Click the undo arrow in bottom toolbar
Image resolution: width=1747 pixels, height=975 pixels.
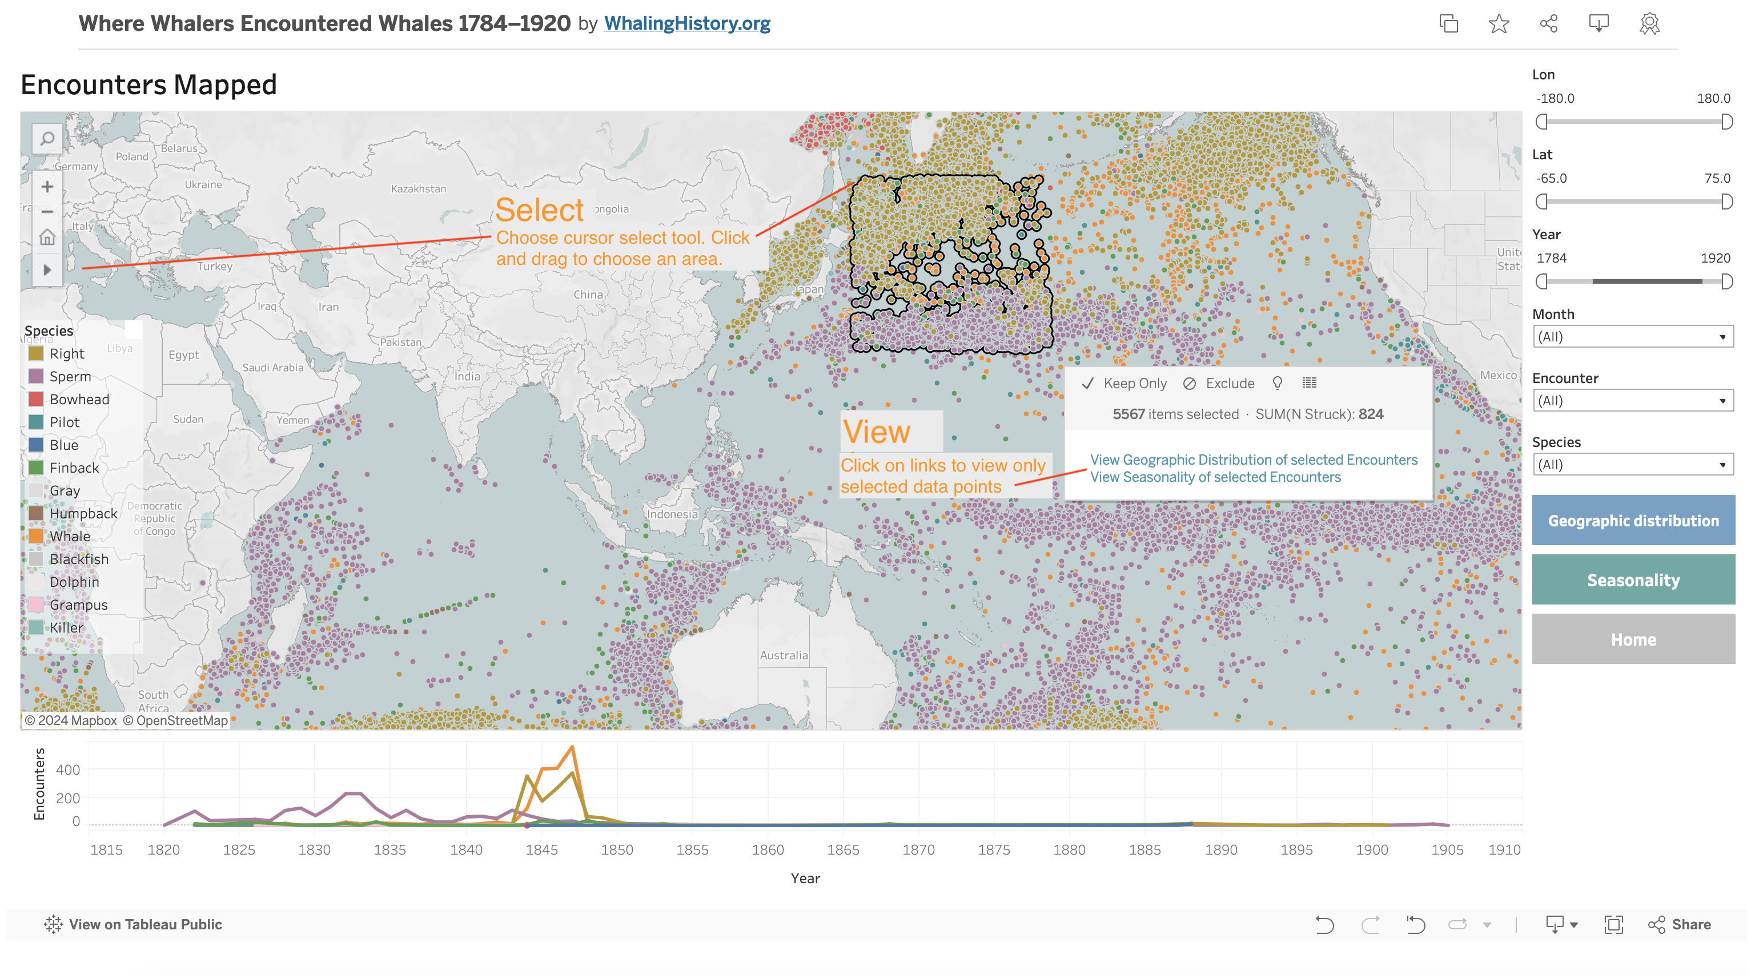pos(1324,924)
